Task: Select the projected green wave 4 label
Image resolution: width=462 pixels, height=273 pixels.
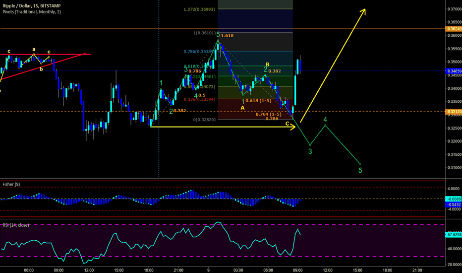Action: coord(325,120)
